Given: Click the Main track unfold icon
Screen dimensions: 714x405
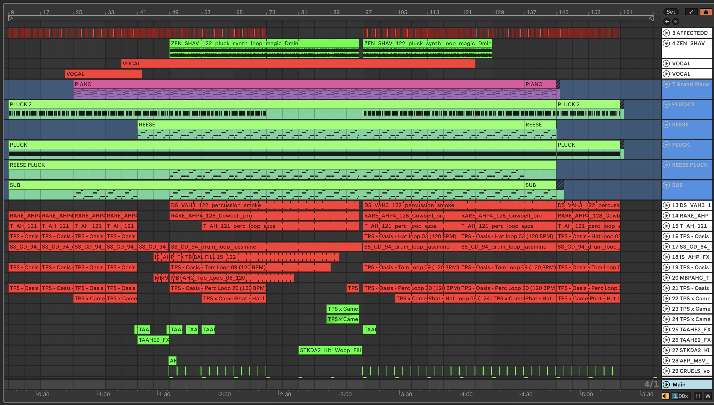Looking at the screenshot, I should click(x=666, y=384).
